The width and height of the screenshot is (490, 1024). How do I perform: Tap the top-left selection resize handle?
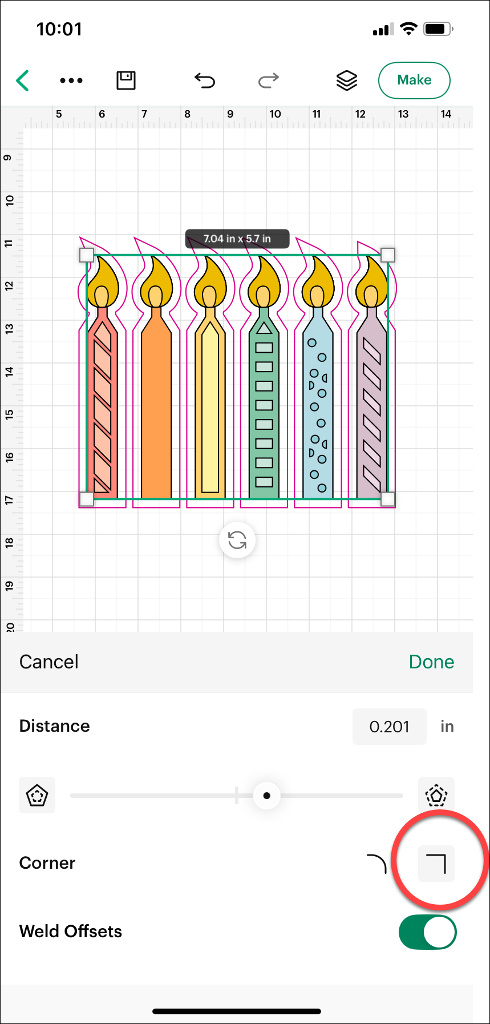point(86,255)
